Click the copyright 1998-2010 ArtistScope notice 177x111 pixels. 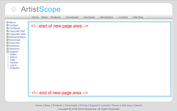[88, 109]
